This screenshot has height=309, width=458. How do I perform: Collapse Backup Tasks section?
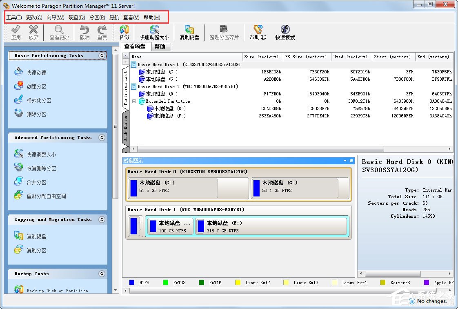(x=102, y=274)
